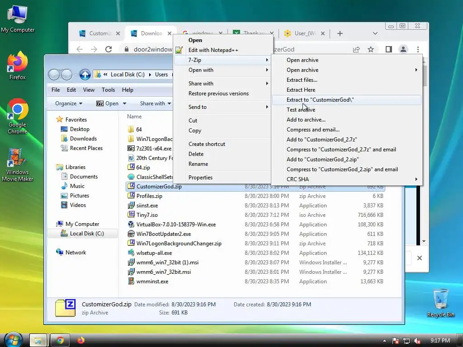Click the Explorer Up arrow button
This screenshot has width=463, height=347.
click(85, 75)
